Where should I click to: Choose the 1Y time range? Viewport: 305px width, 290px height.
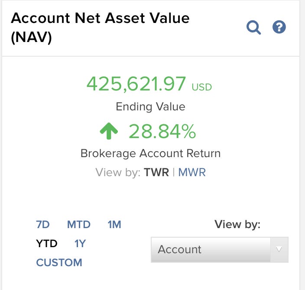(80, 243)
